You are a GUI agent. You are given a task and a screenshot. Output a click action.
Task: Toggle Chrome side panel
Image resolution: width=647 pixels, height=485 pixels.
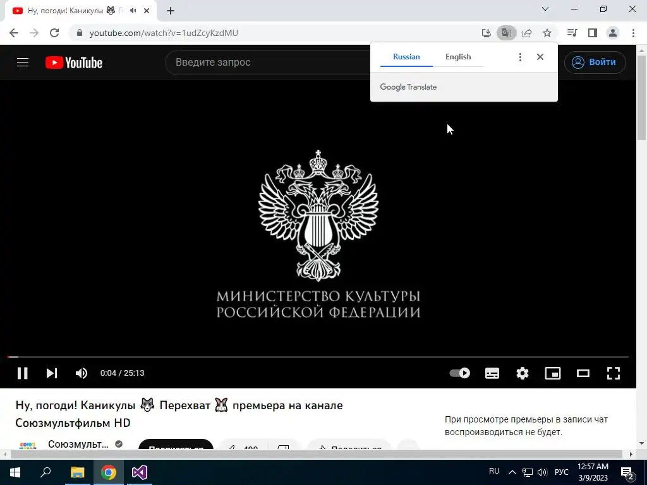(593, 33)
